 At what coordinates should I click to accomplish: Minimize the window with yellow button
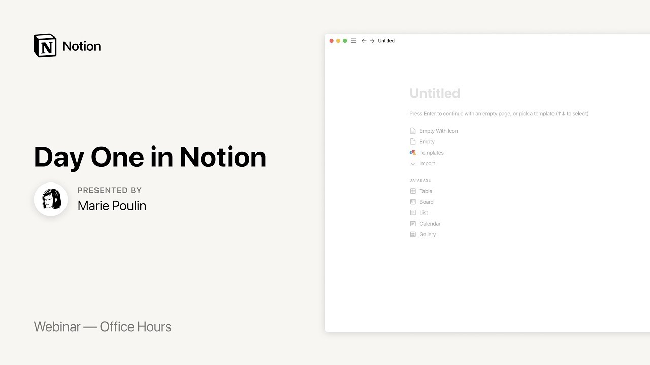pos(338,41)
